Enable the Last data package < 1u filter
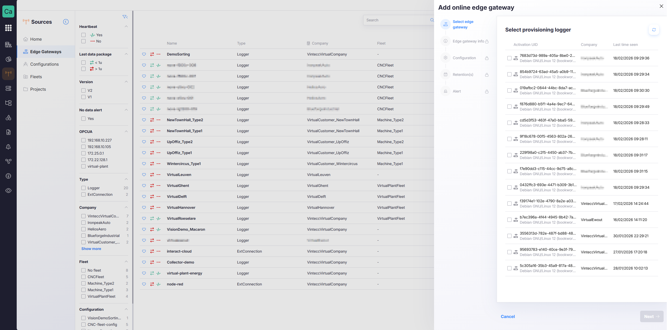Screen dimensions: 667x330 [83, 63]
